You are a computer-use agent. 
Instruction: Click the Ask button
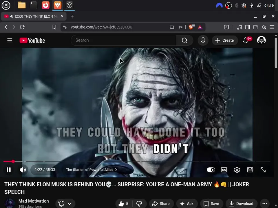(187, 204)
